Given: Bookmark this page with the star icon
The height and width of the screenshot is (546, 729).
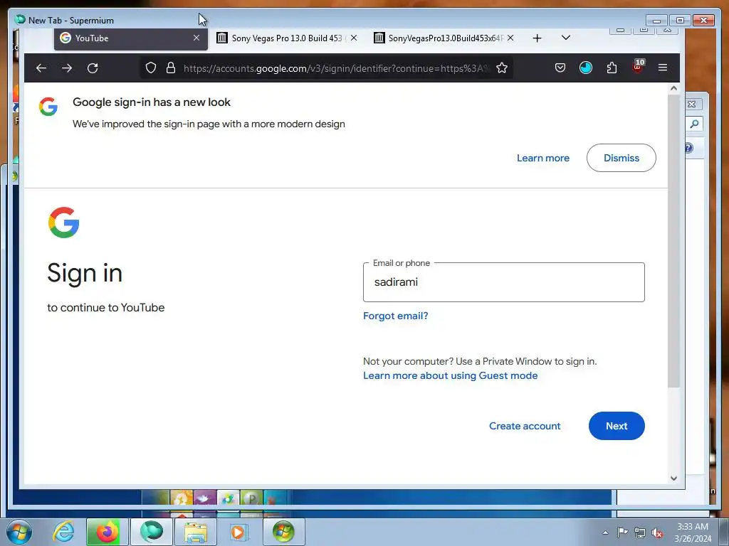Looking at the screenshot, I should [x=502, y=68].
